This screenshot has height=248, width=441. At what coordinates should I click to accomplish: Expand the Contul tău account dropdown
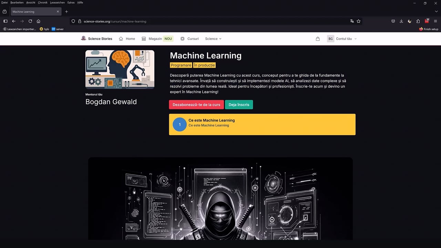pyautogui.click(x=342, y=39)
